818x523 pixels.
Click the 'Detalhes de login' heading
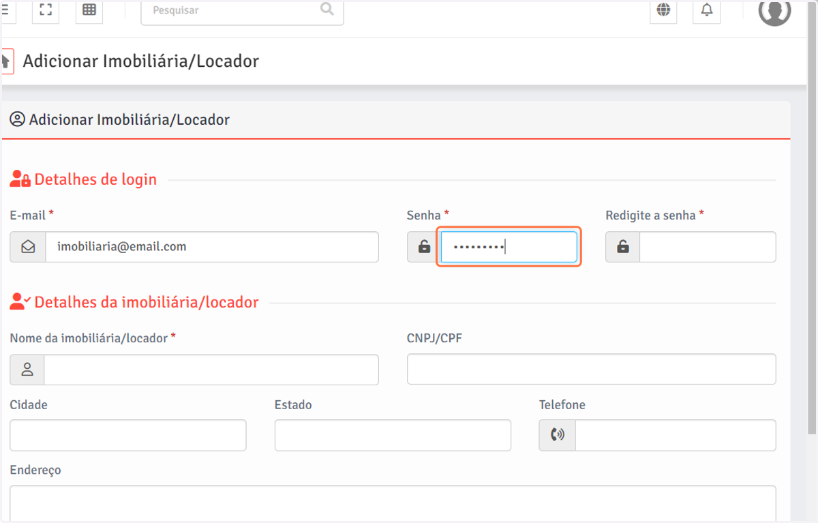coord(95,179)
